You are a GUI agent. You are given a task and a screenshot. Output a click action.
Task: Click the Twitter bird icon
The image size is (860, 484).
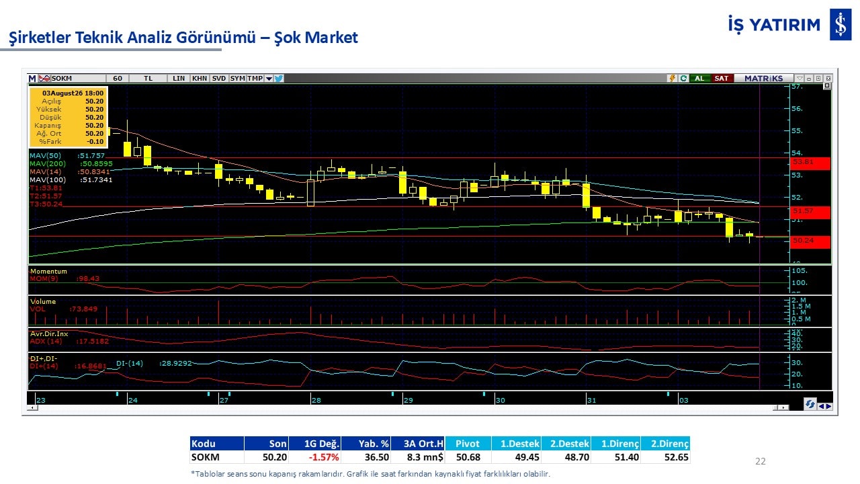tap(279, 78)
